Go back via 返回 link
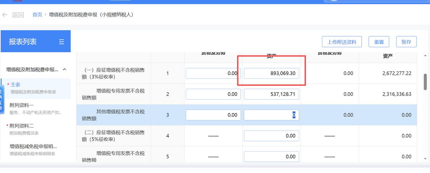 click(18, 15)
